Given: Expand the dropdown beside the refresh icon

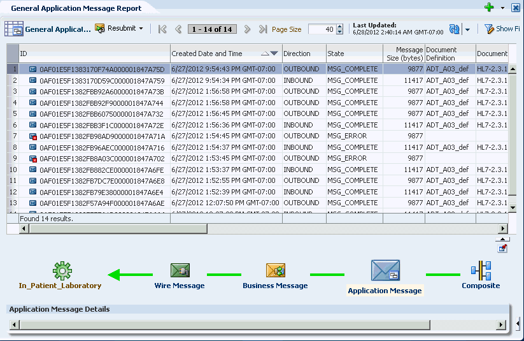Looking at the screenshot, I should (467, 30).
